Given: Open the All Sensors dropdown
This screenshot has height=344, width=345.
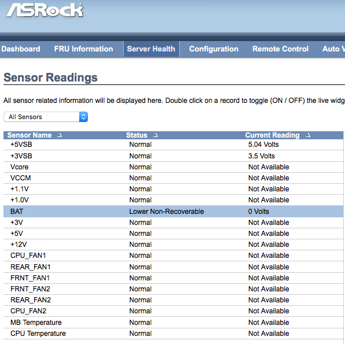Looking at the screenshot, I should click(46, 117).
